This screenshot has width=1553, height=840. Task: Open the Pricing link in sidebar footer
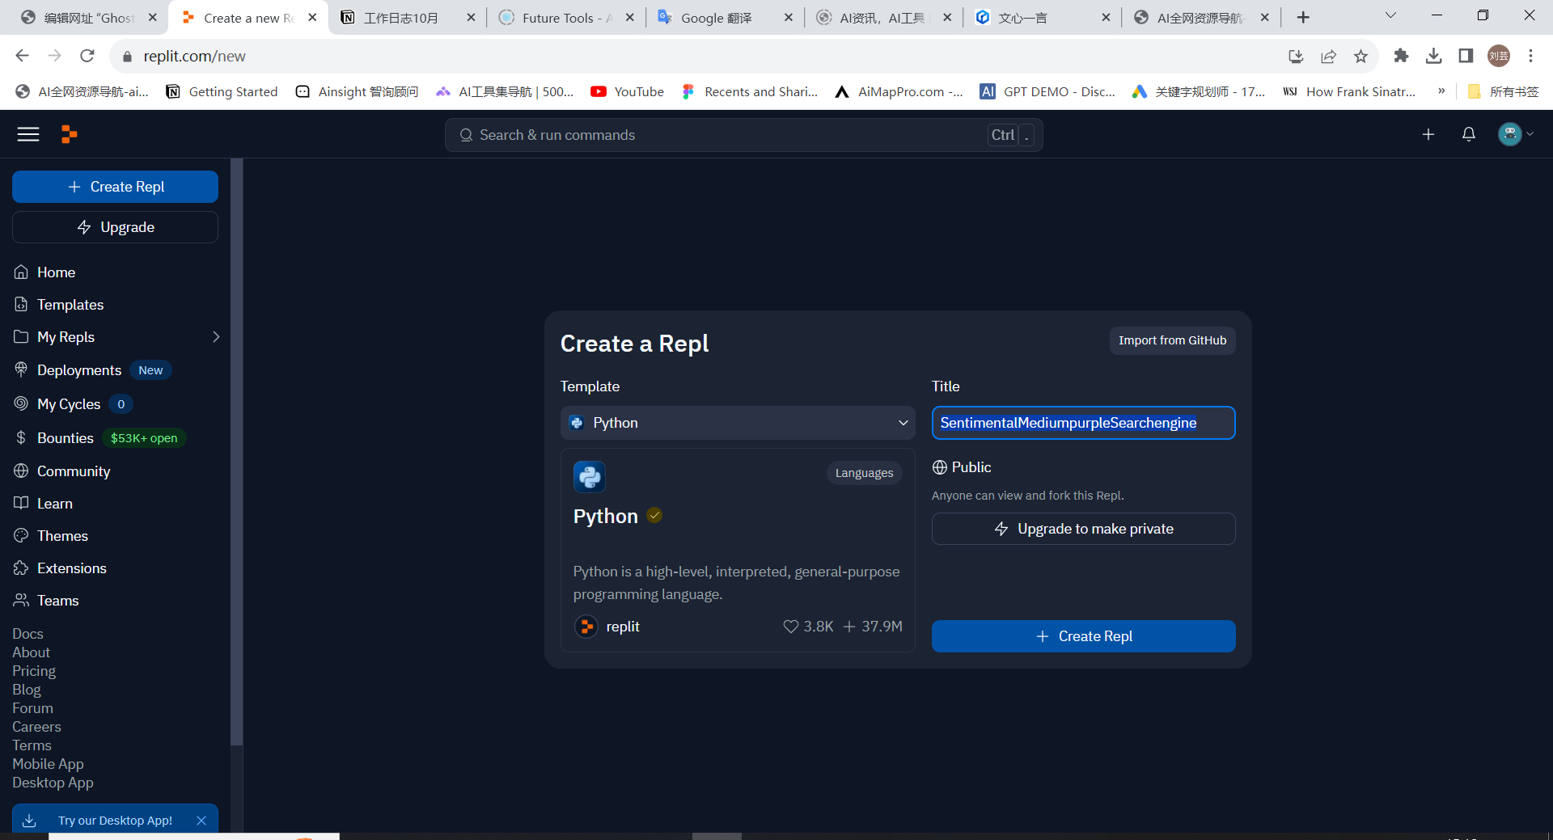point(34,671)
